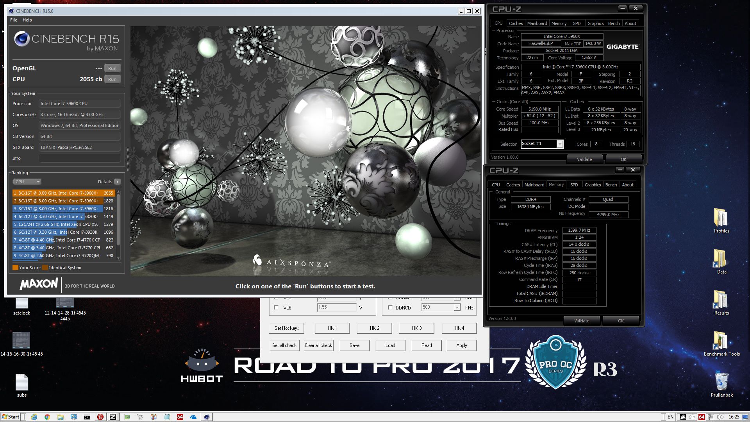The height and width of the screenshot is (422, 750).
Task: Select the 12-14-14-28-1t 4545 4445 desktop file
Action: pyautogui.click(x=65, y=309)
